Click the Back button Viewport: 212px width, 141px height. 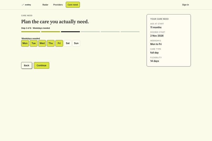[27, 65]
